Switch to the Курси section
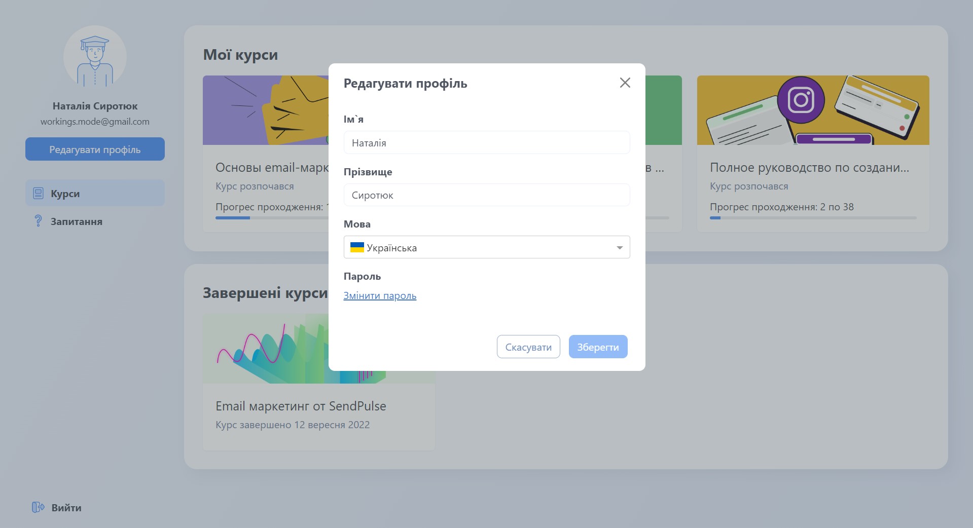The height and width of the screenshot is (528, 973). pyautogui.click(x=64, y=193)
